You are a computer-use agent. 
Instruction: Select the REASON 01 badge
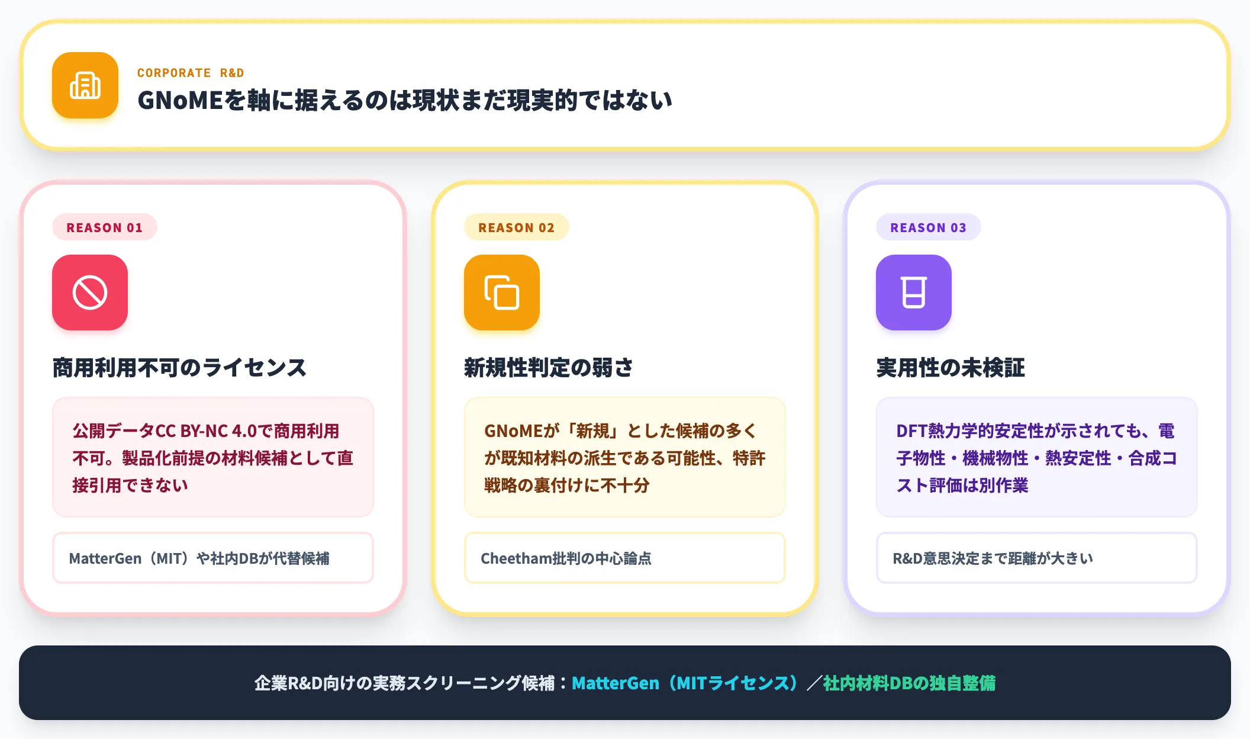tap(105, 227)
